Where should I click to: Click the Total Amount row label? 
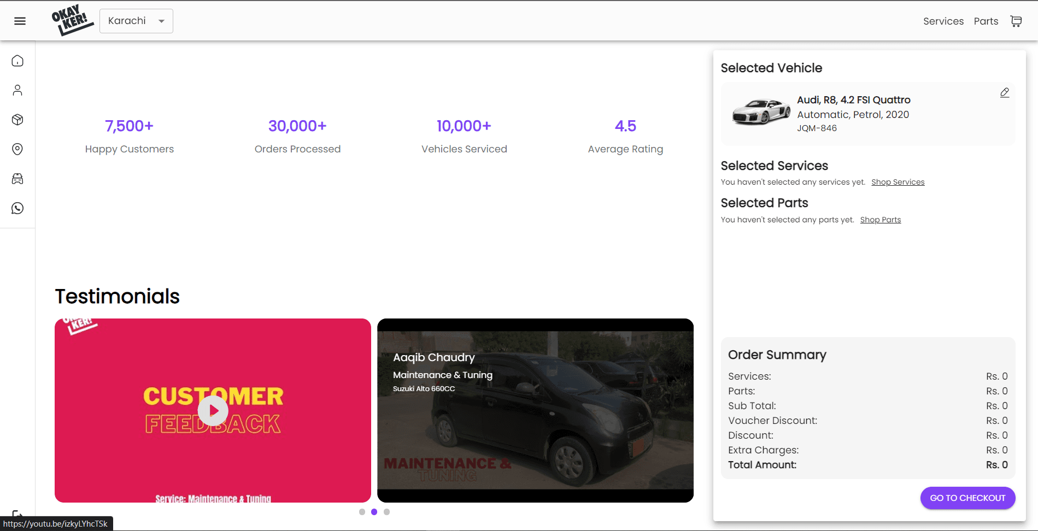pos(762,465)
